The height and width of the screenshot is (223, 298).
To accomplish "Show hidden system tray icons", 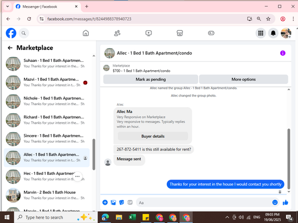I will (x=227, y=217).
